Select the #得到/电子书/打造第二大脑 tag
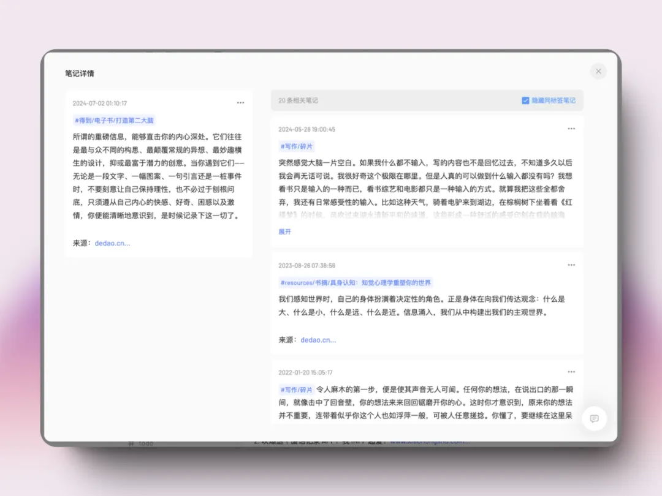 coord(115,120)
